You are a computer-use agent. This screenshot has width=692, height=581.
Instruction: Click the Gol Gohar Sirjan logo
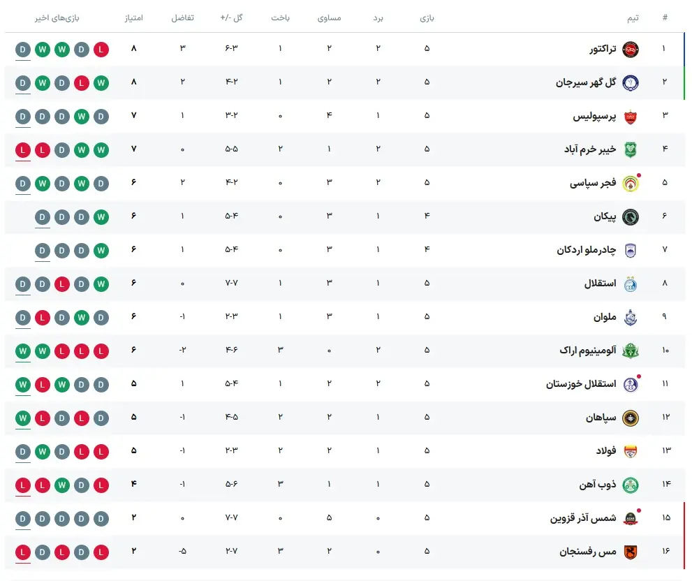631,83
